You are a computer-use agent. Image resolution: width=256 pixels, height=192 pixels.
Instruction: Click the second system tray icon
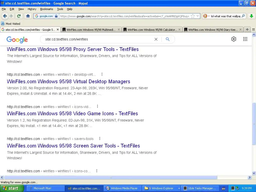pos(237,188)
